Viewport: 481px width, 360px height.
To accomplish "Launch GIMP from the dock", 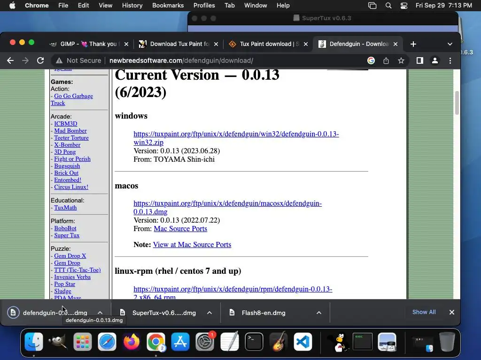I will [58, 342].
